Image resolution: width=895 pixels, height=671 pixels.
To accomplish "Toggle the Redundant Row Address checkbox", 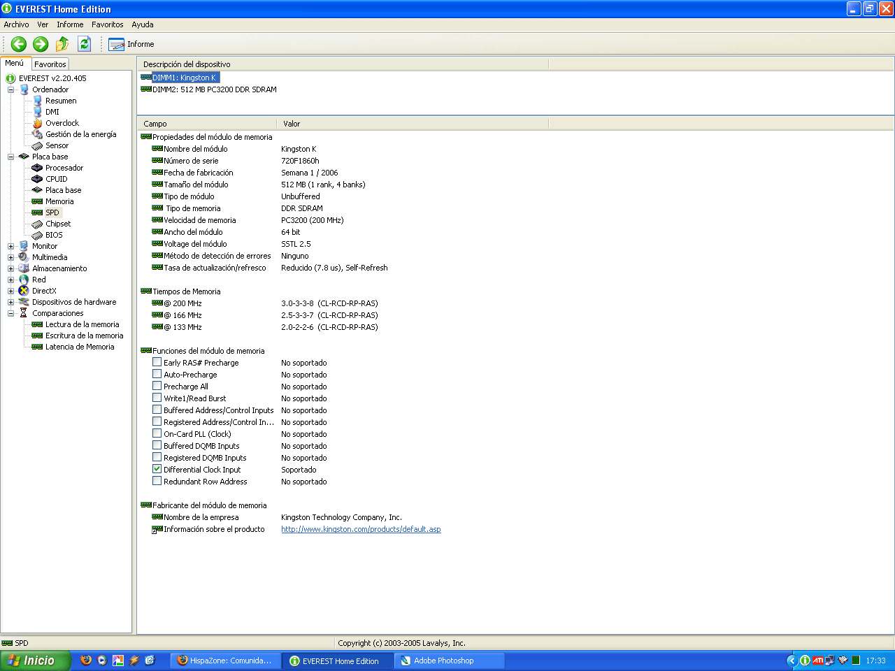I will pyautogui.click(x=157, y=481).
